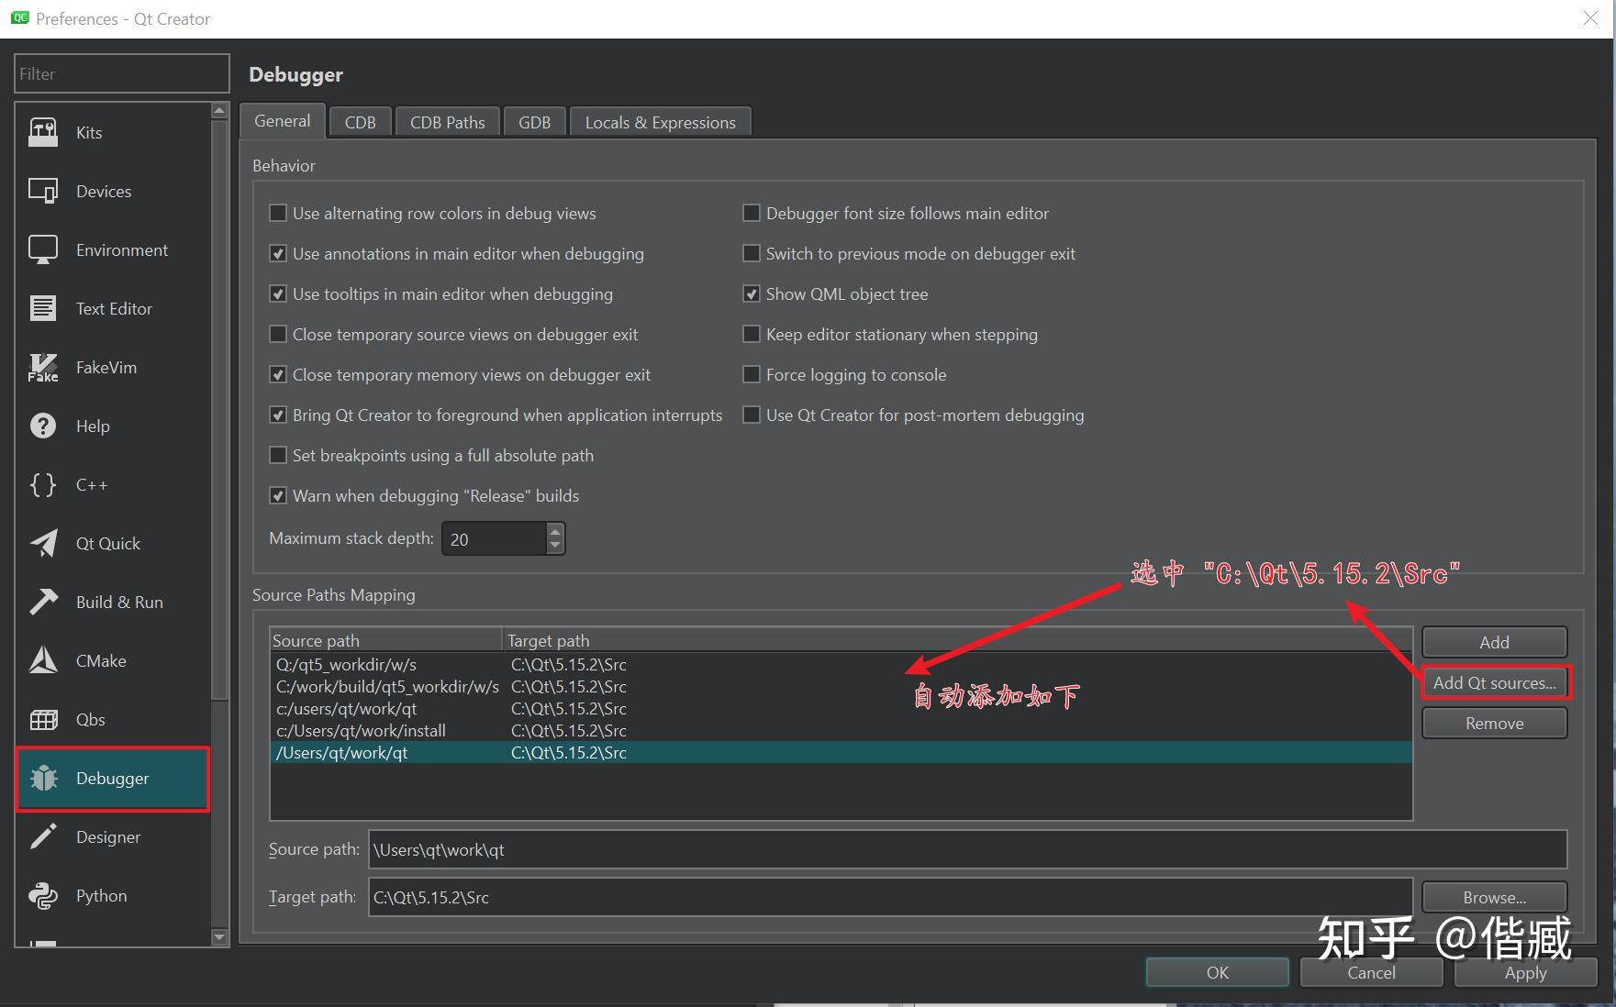Viewport: 1616px width, 1007px height.
Task: Select the Qt Quick paper-plane icon
Action: [43, 544]
